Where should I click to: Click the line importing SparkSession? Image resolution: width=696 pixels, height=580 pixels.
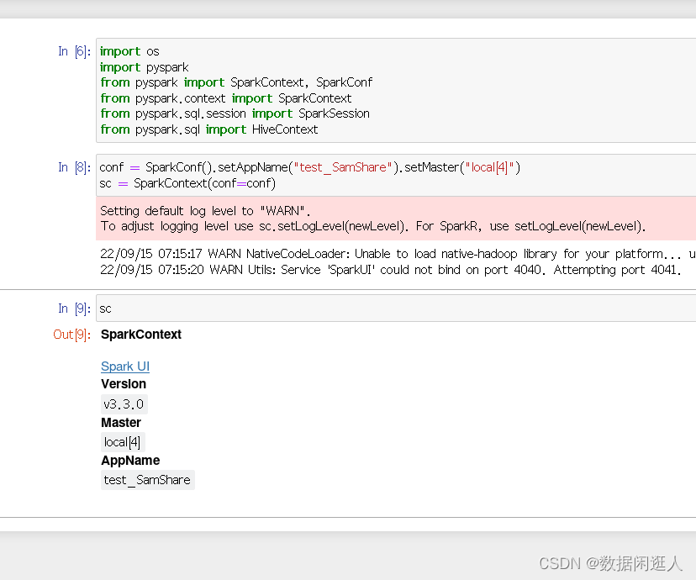pos(235,113)
